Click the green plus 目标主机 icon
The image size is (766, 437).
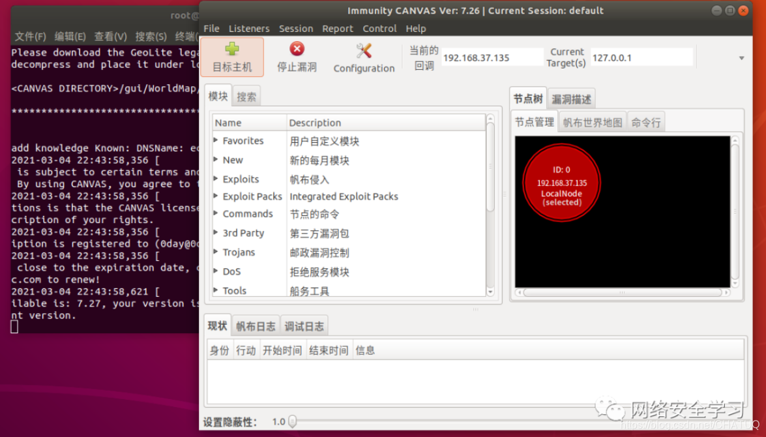pos(232,49)
